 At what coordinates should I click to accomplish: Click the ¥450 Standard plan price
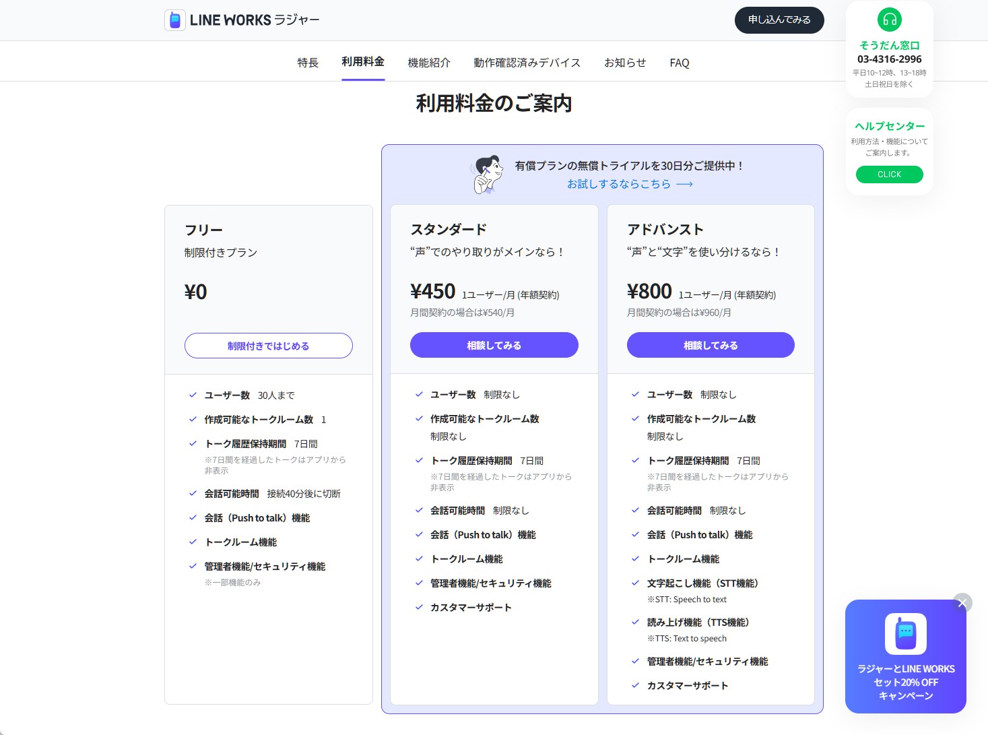(433, 291)
